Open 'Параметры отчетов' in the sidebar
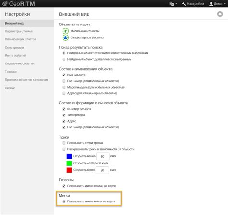 pos(19,31)
